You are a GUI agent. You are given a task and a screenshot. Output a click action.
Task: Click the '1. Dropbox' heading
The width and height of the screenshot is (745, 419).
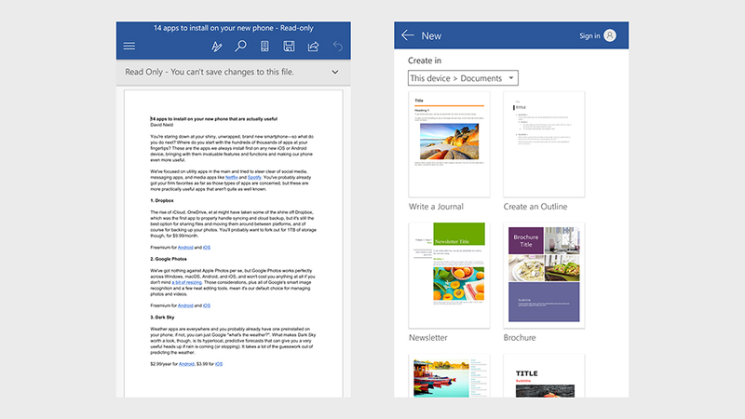coord(162,200)
